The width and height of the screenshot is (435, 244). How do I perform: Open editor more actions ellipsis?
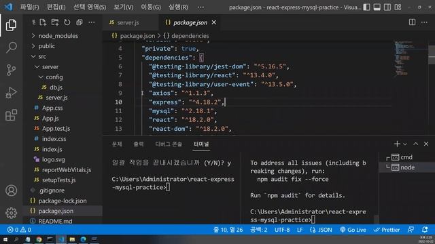pyautogui.click(x=424, y=22)
